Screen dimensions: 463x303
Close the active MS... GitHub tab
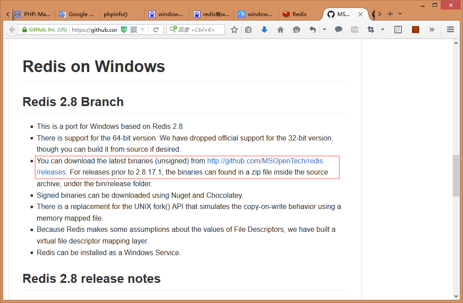point(361,14)
